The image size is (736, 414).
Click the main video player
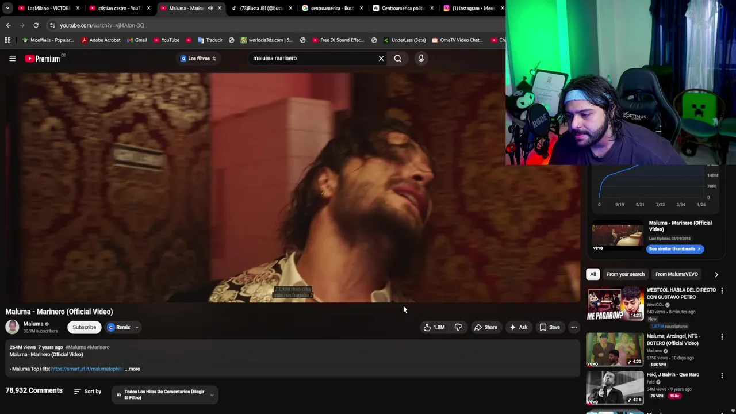pos(293,187)
